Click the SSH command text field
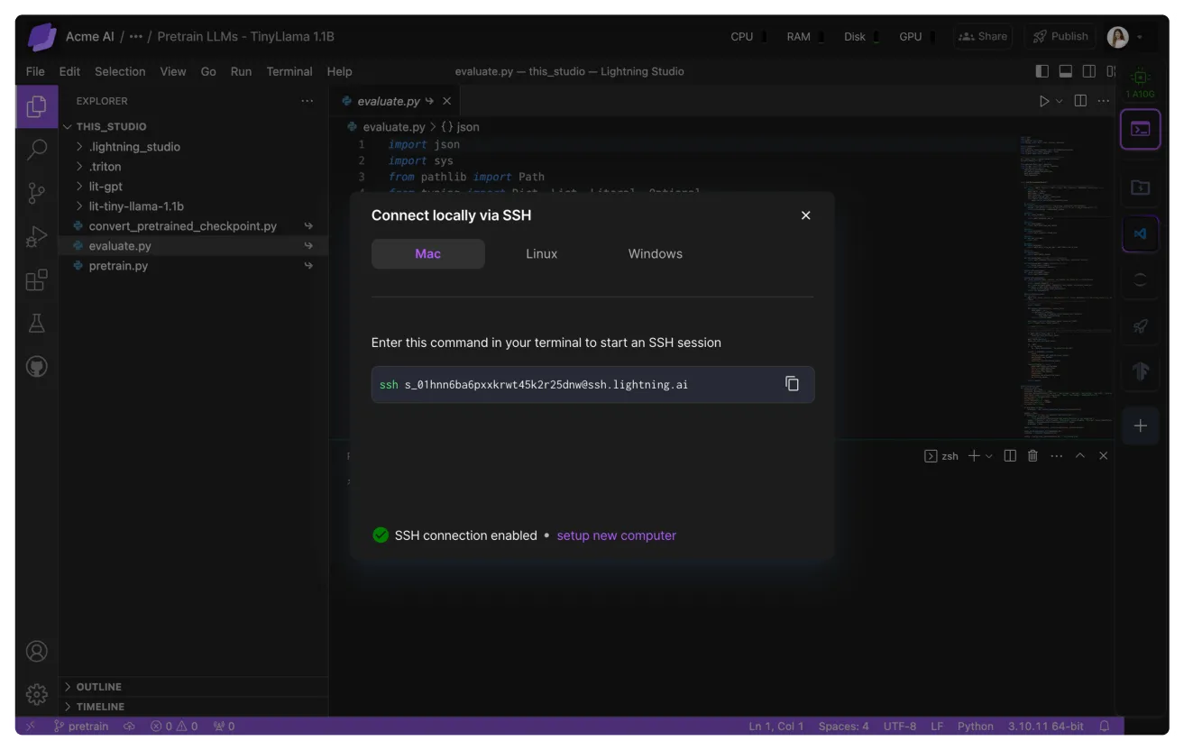This screenshot has width=1184, height=750. (592, 384)
